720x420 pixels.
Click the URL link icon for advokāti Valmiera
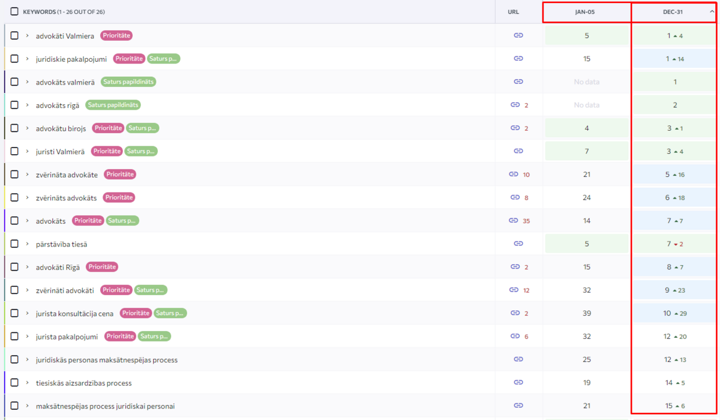[x=518, y=35]
